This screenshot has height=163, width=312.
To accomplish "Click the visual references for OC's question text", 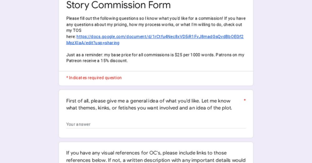I will 156,156.
